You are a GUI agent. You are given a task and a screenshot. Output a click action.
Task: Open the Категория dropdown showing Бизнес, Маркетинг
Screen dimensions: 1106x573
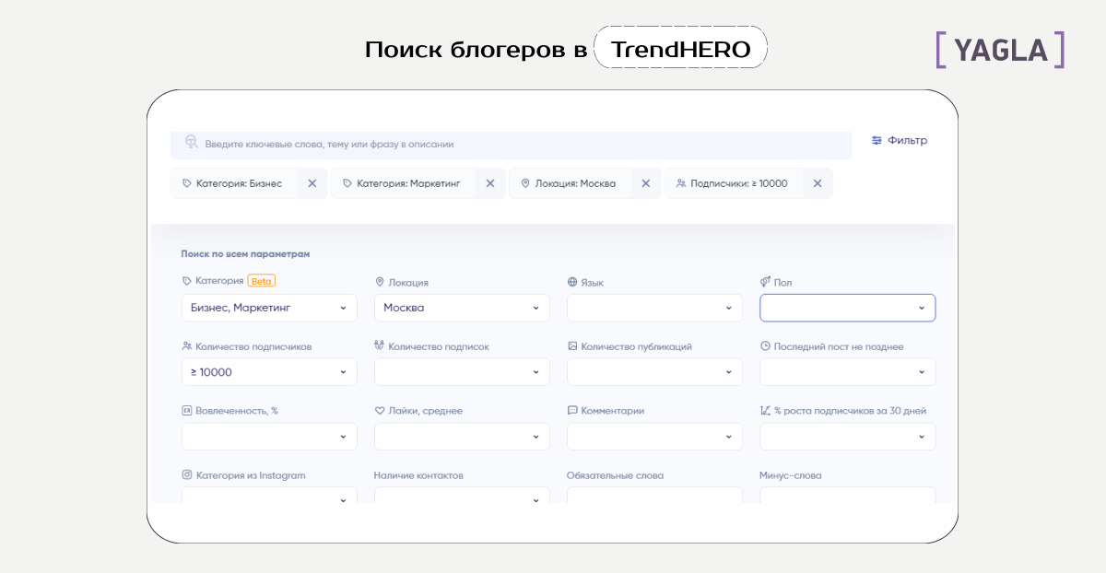pyautogui.click(x=269, y=308)
